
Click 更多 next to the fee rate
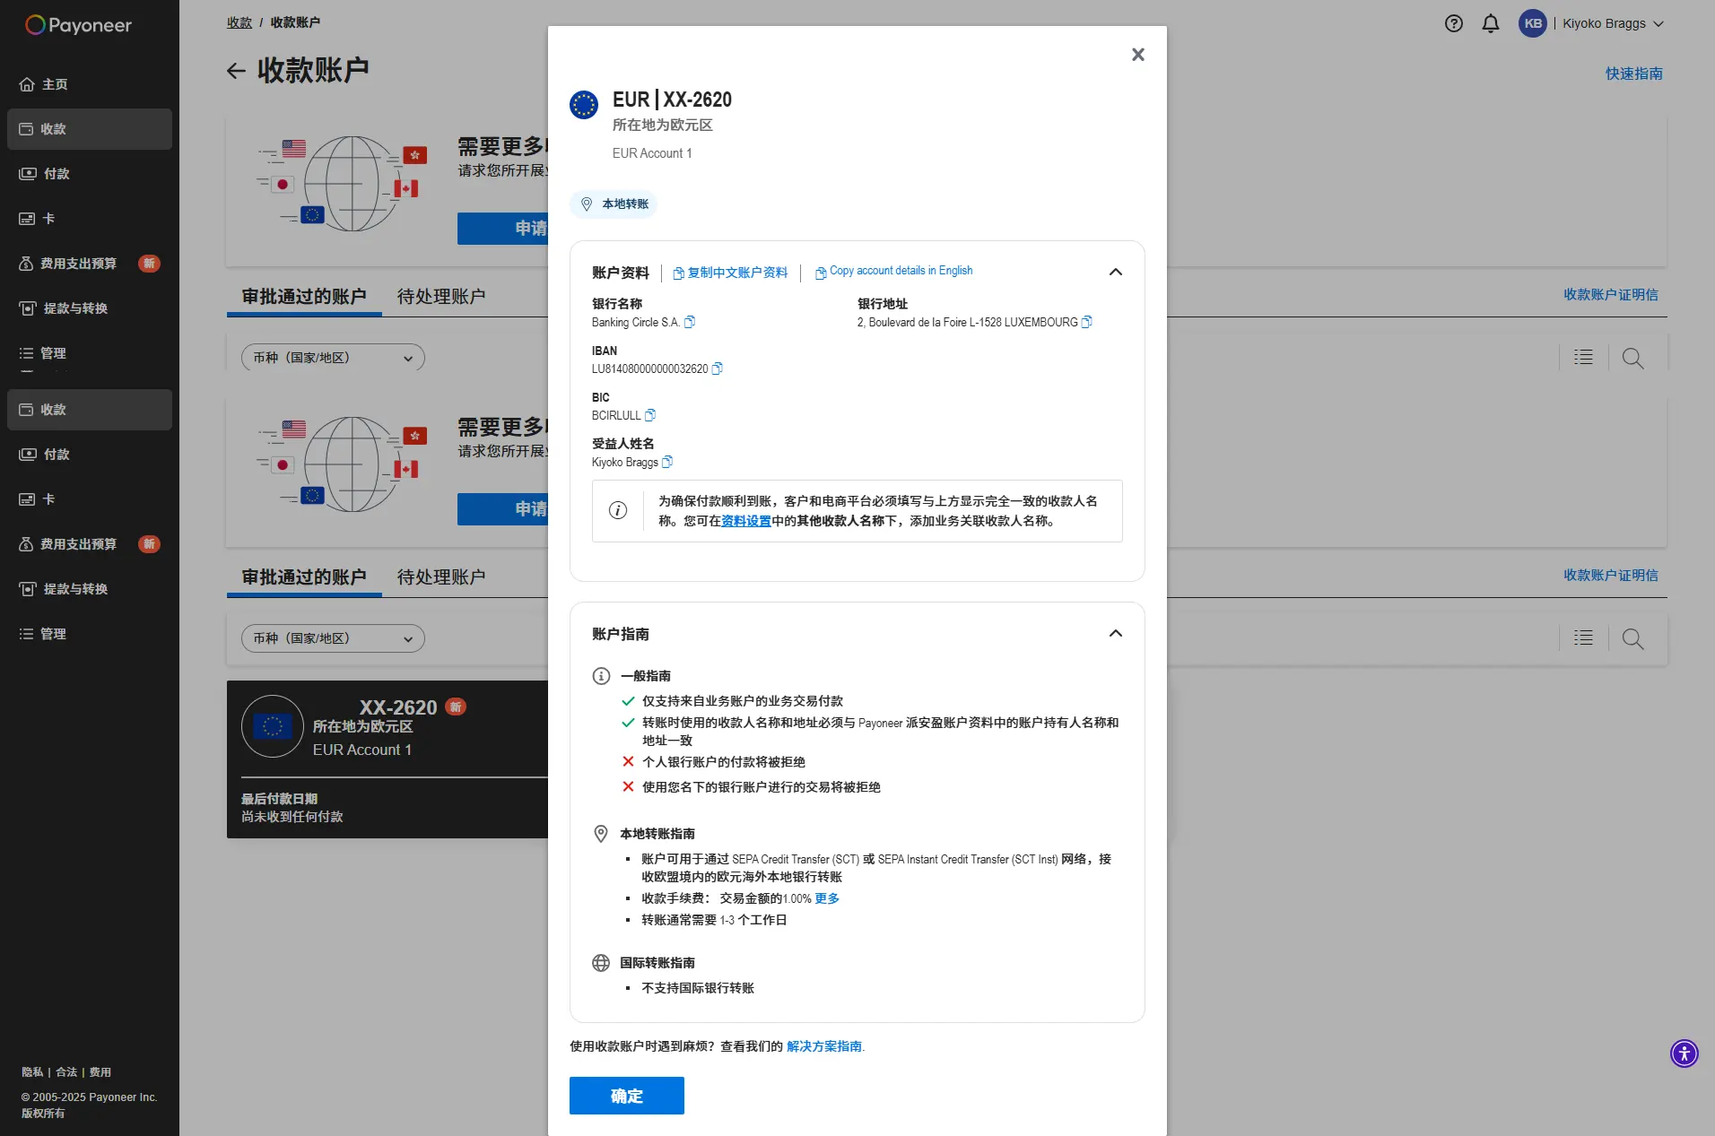(827, 898)
